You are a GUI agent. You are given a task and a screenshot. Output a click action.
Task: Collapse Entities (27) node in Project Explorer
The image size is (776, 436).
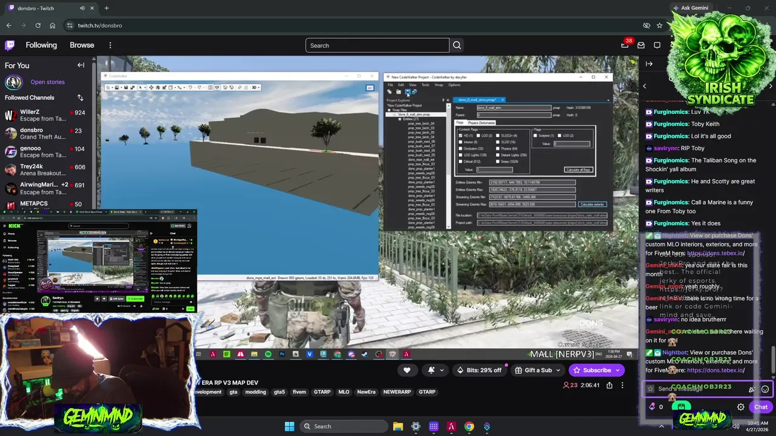pyautogui.click(x=401, y=119)
